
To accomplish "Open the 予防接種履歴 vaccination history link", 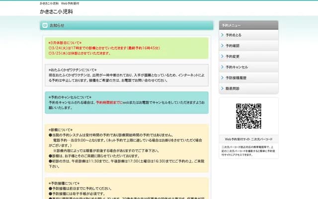I will click(236, 78).
